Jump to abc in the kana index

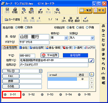[x=103, y=73]
